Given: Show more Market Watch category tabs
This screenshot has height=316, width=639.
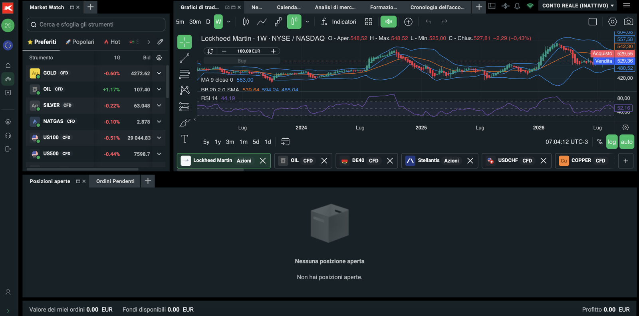Looking at the screenshot, I should [x=149, y=42].
